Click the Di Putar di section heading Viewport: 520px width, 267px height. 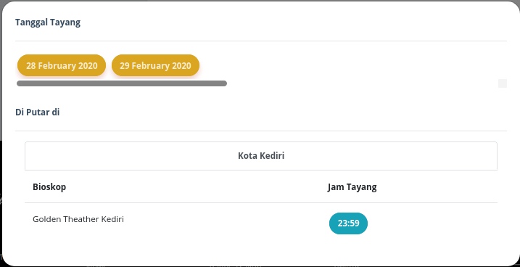coord(38,112)
